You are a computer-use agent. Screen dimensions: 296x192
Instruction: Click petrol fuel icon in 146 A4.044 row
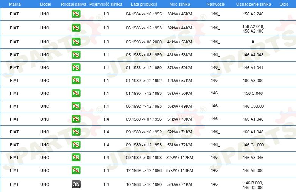tap(76, 67)
